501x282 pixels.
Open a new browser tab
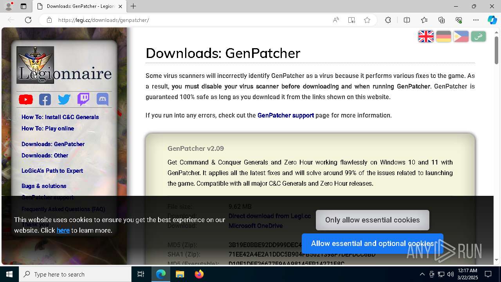coord(133,6)
